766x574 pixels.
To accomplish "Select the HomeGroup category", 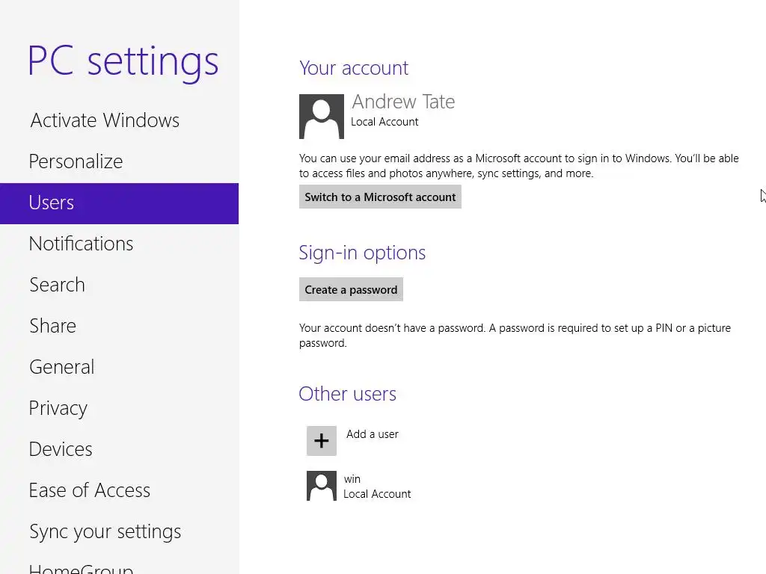I will click(81, 568).
